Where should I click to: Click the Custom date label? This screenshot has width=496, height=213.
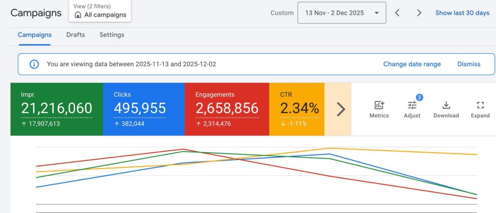[282, 13]
